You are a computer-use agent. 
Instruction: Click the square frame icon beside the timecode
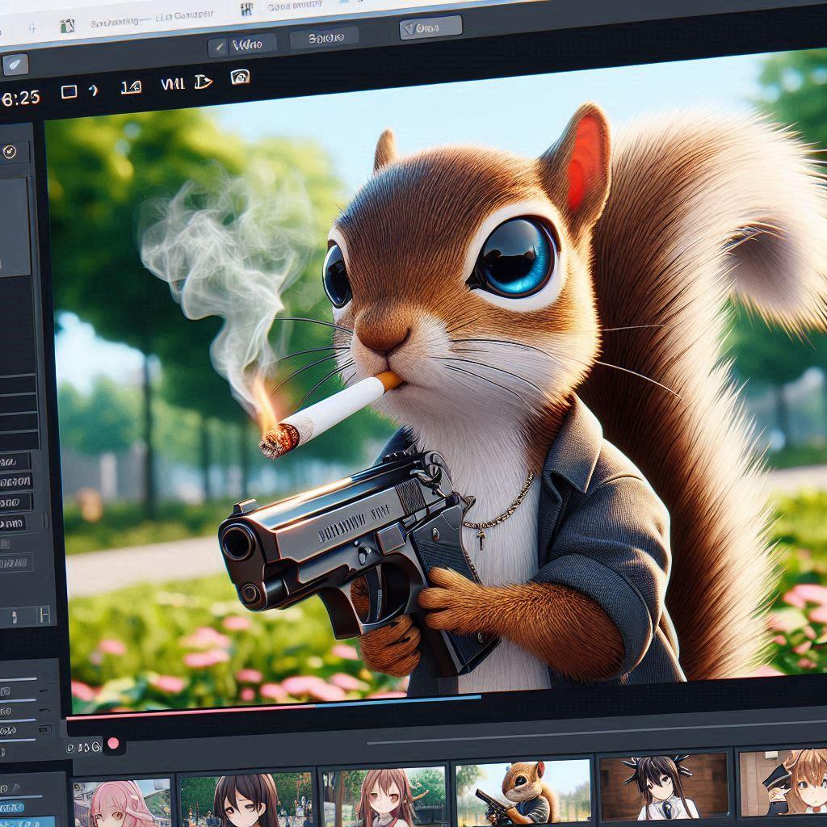coord(69,91)
